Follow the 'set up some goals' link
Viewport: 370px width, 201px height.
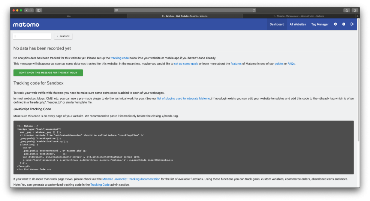(186, 64)
